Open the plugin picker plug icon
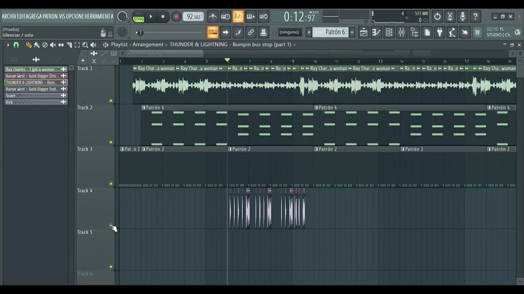The image size is (524, 294). point(440,32)
